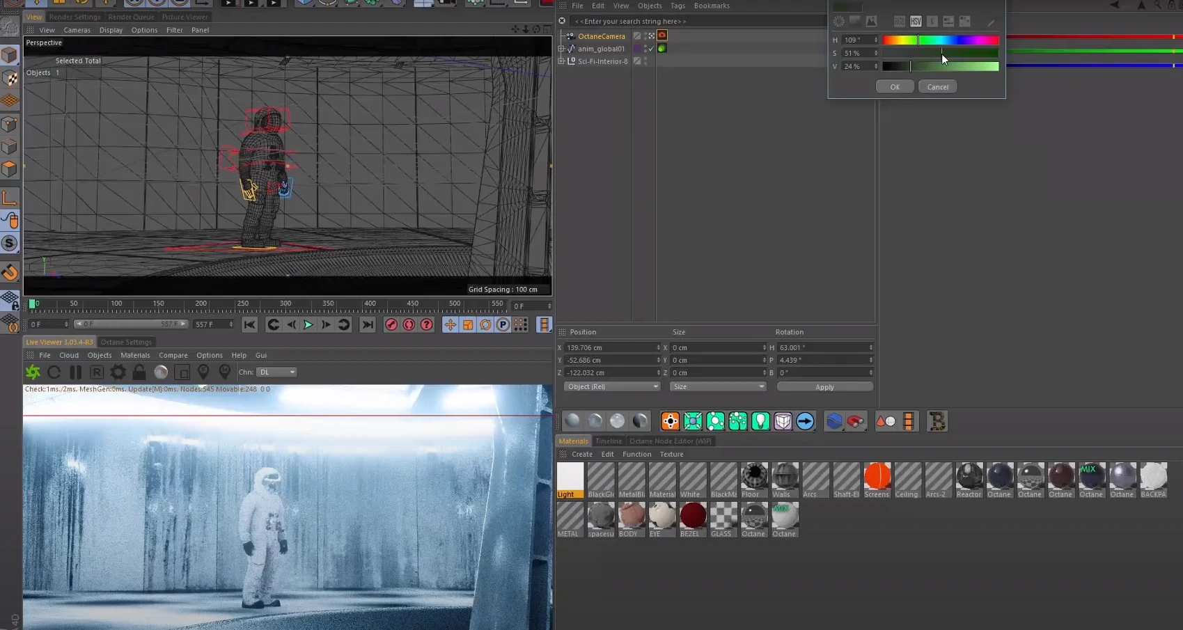Lock the render resolution in Live Viewer
Screen dimensions: 1183x630
(139, 372)
